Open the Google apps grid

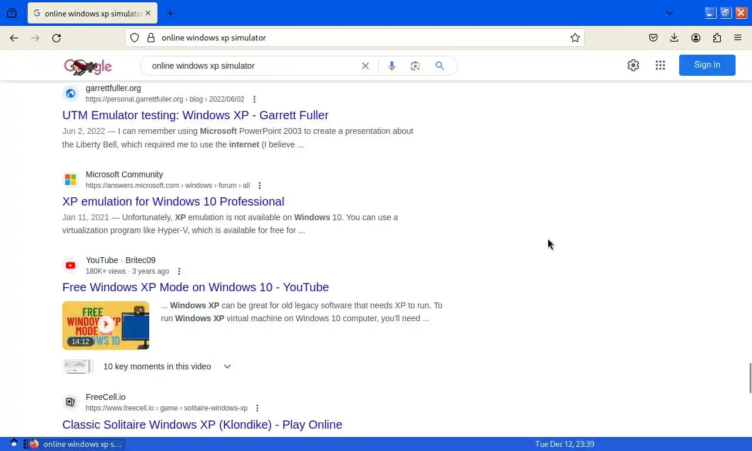[660, 65]
